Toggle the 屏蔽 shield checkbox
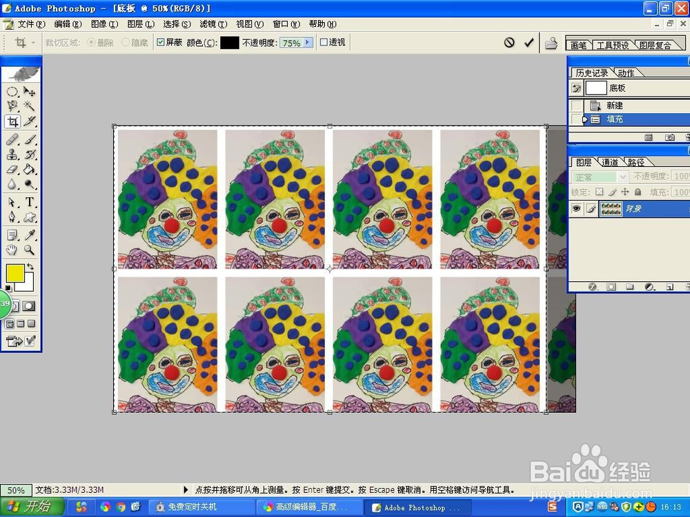 [x=161, y=42]
